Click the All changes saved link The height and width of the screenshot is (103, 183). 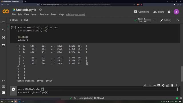click(75, 15)
